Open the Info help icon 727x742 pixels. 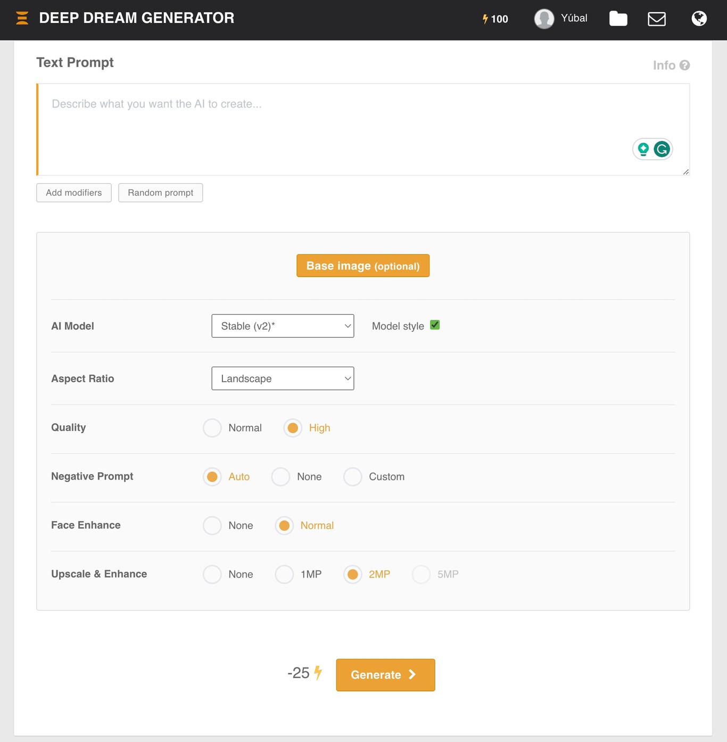point(684,65)
